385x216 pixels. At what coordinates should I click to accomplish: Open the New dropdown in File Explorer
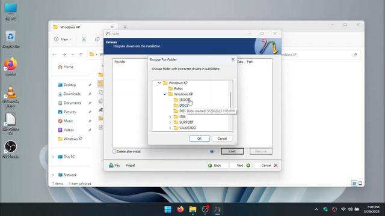click(x=63, y=39)
